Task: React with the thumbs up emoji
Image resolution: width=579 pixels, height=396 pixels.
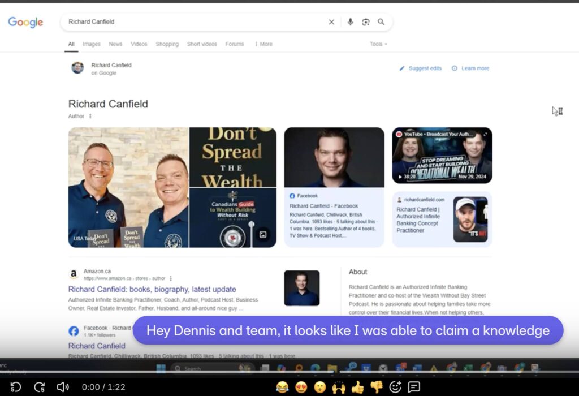Action: 357,387
